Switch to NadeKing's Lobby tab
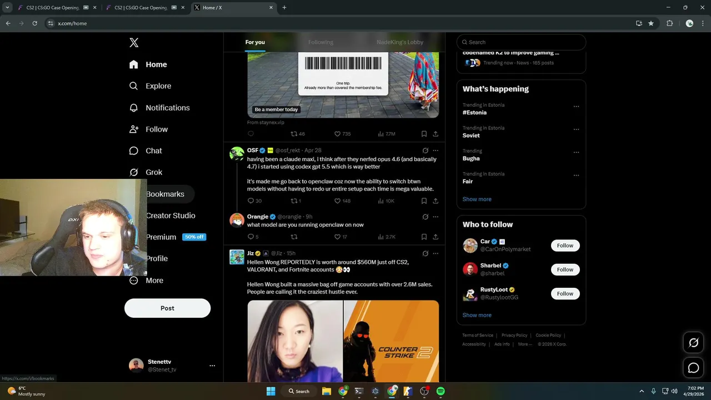711x400 pixels. 400,42
